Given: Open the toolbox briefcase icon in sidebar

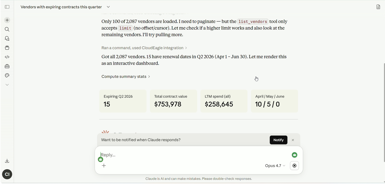Looking at the screenshot, I should point(7,66).
